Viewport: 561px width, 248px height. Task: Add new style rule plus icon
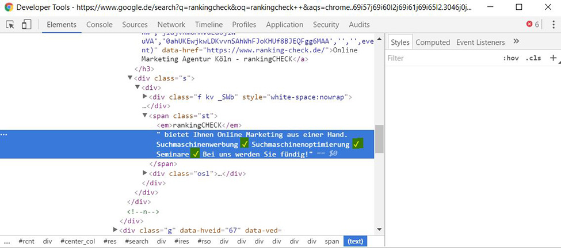click(553, 58)
